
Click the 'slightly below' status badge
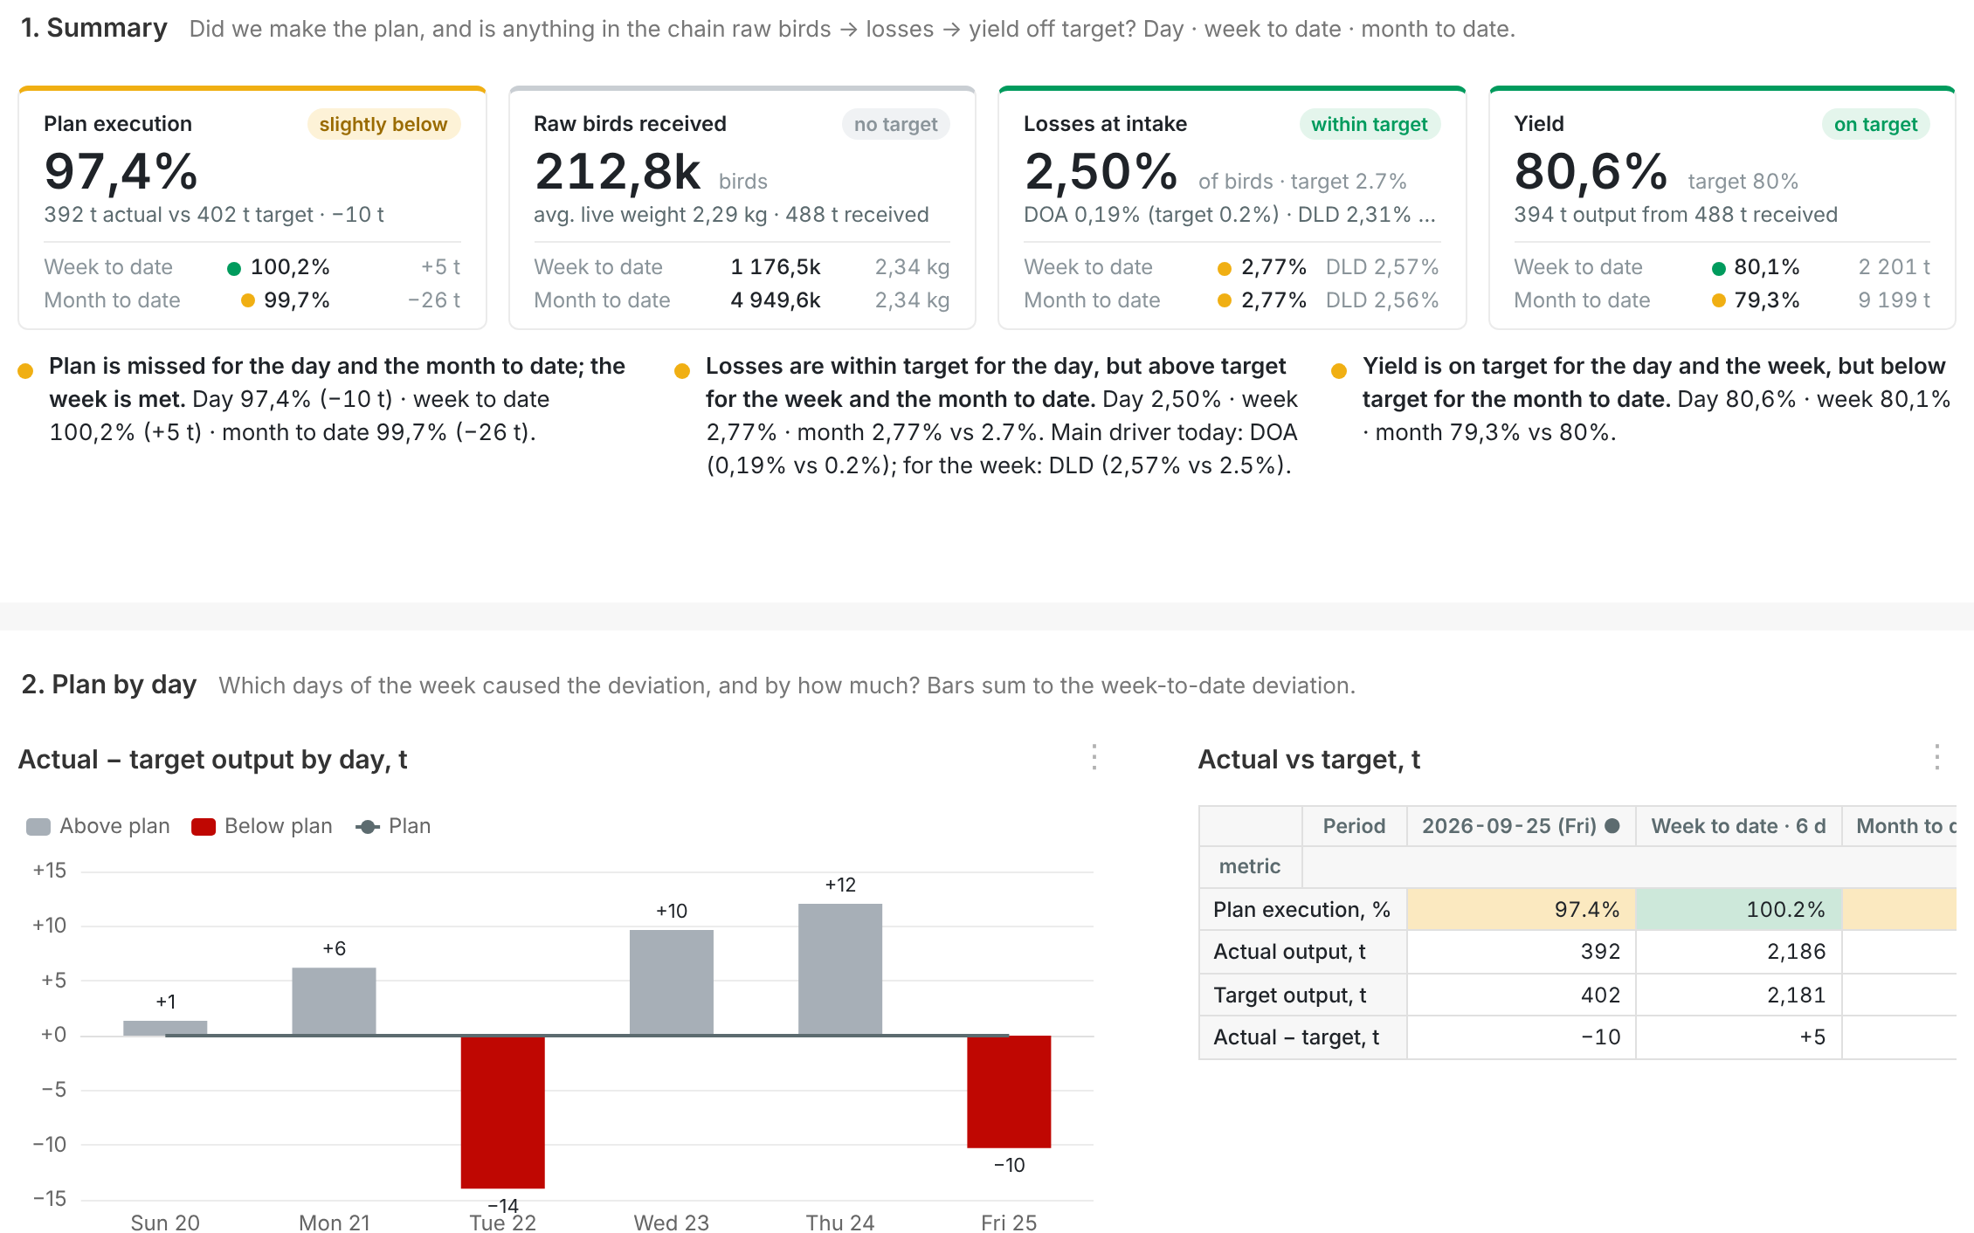click(383, 124)
